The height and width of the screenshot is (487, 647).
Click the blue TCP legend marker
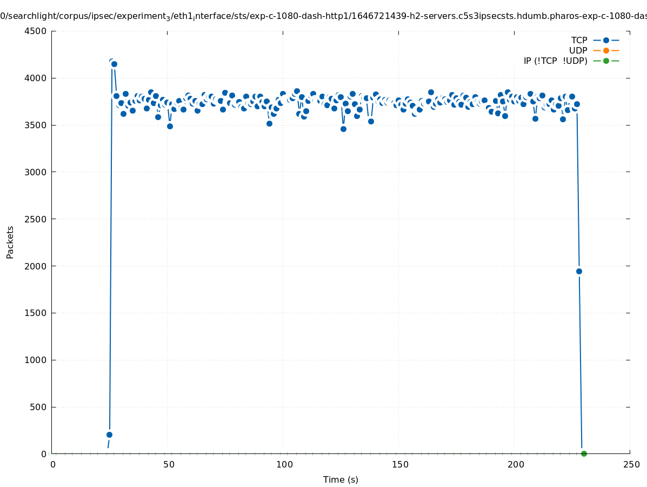pyautogui.click(x=606, y=40)
